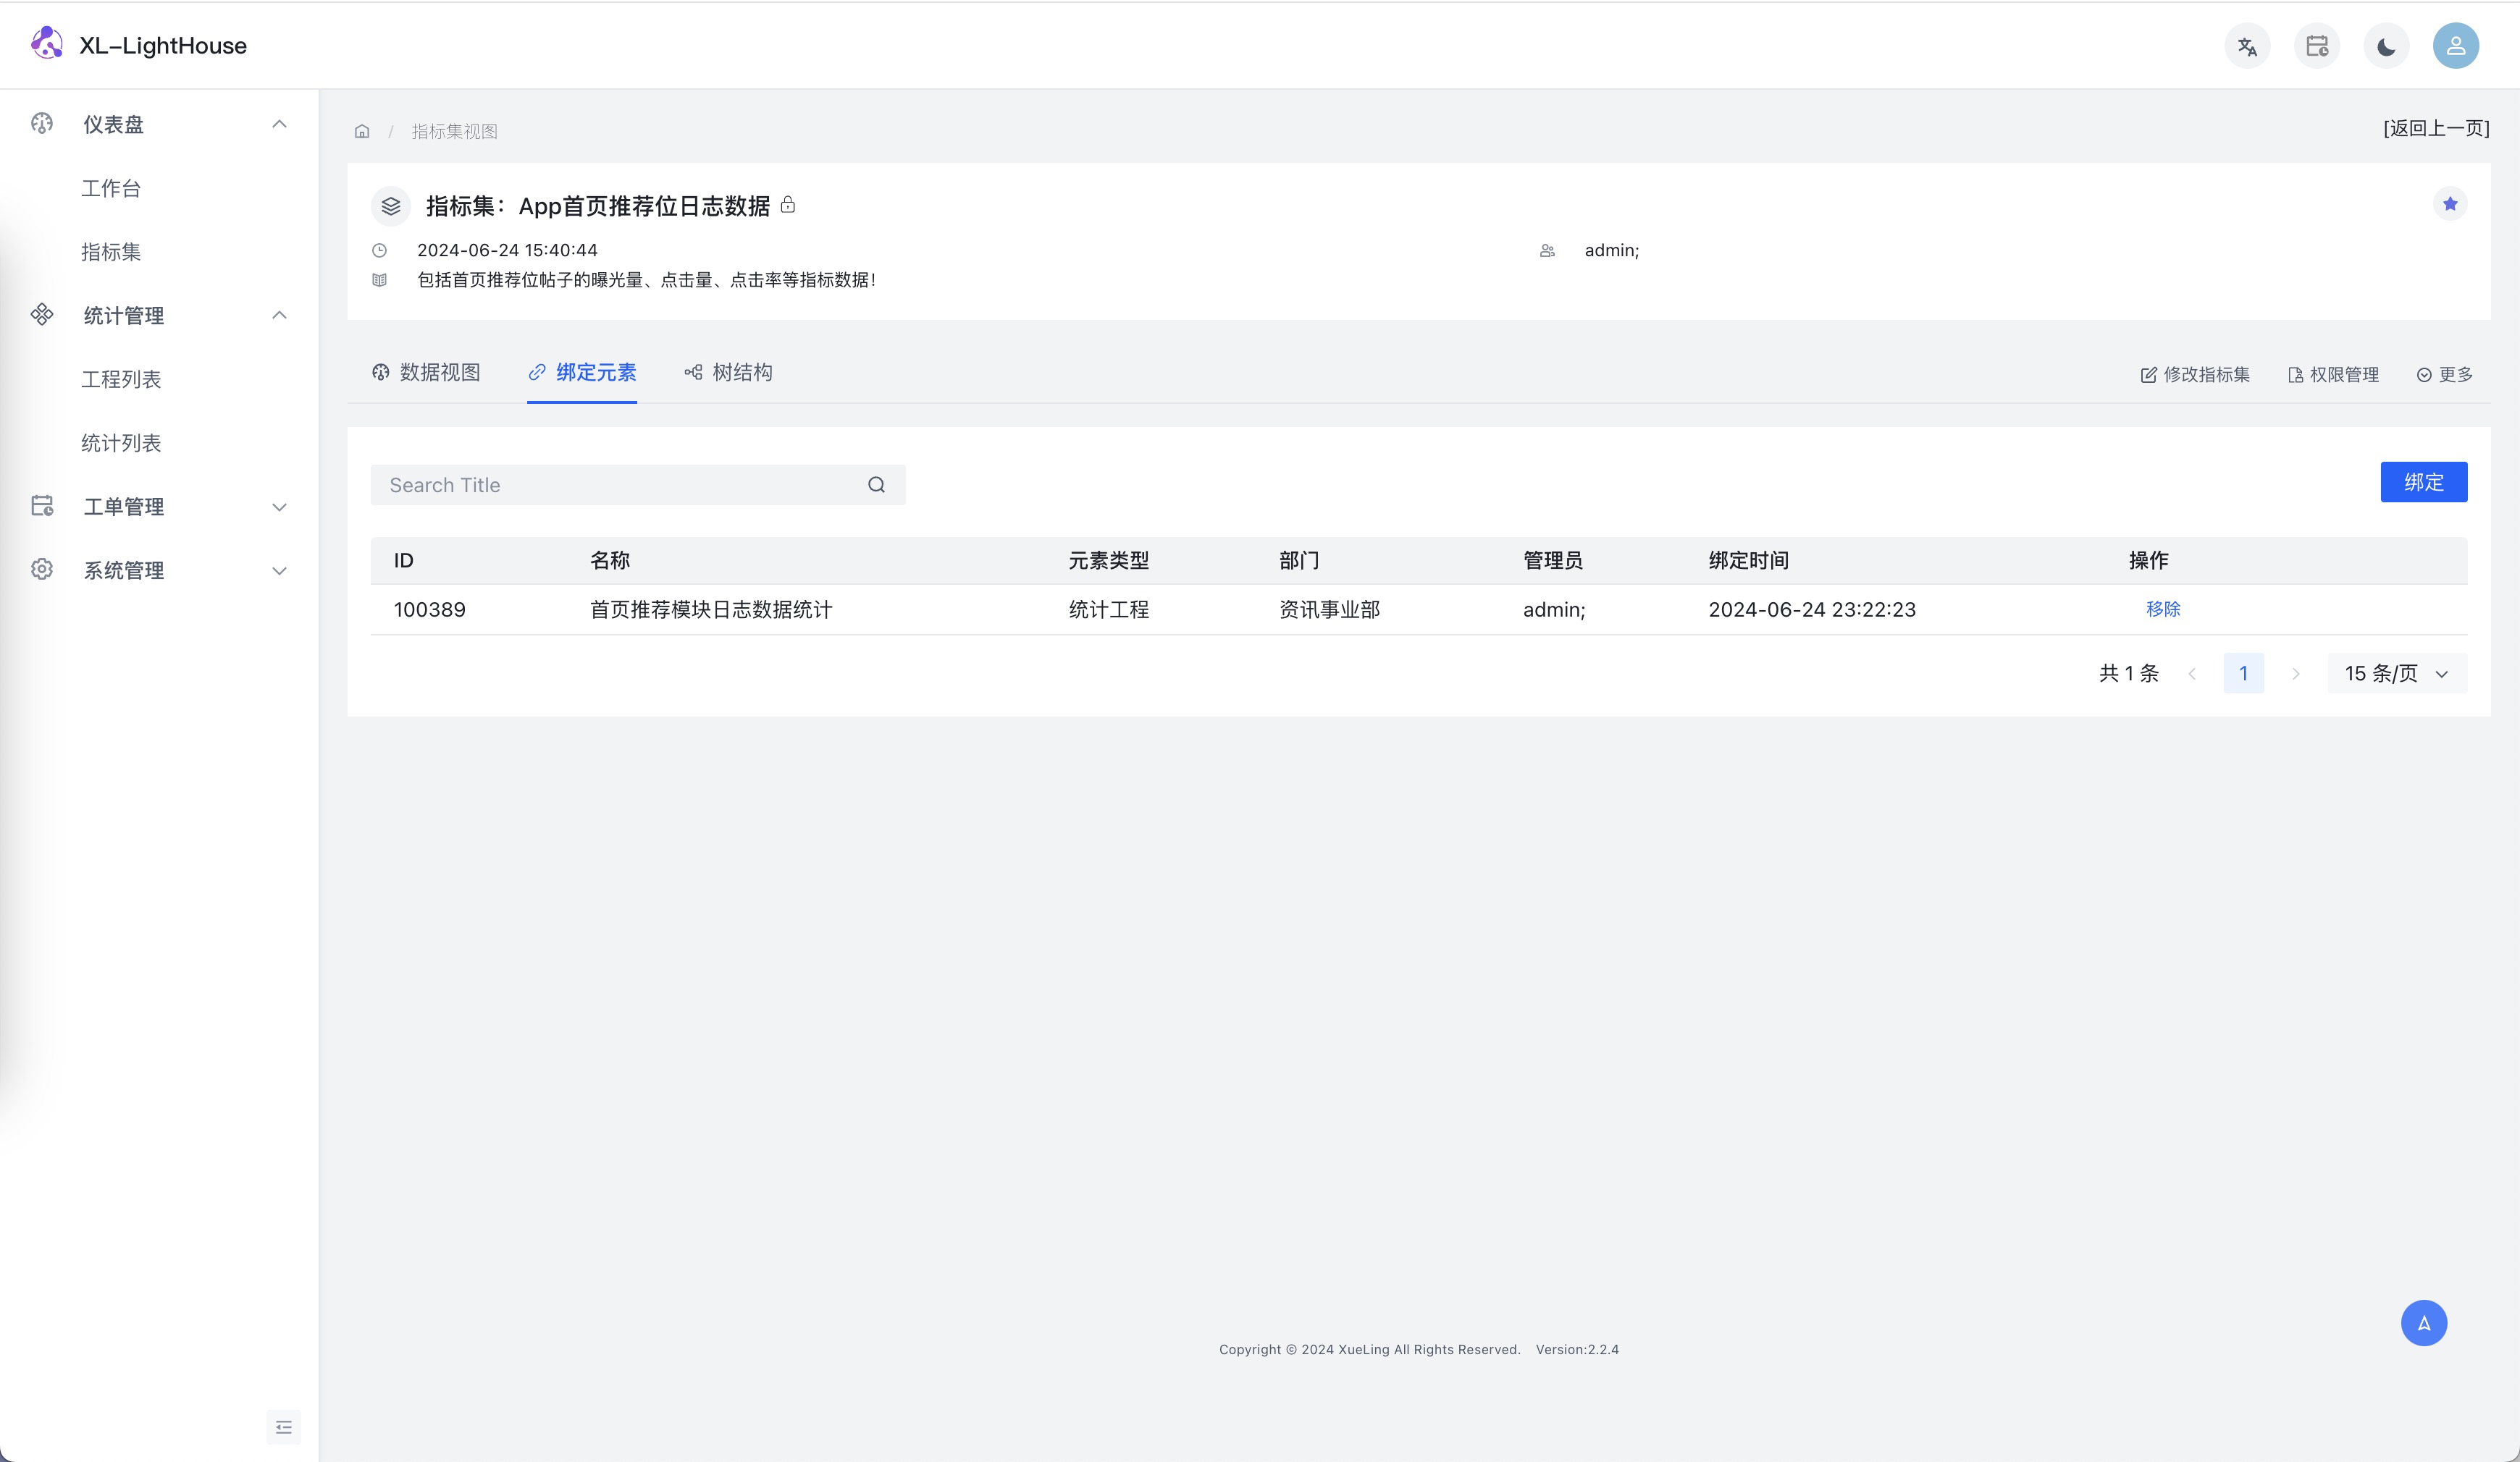Open the 更多 options menu
Screen dimensions: 2520x1462
[2444, 375]
